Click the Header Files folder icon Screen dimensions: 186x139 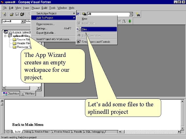[14, 43]
